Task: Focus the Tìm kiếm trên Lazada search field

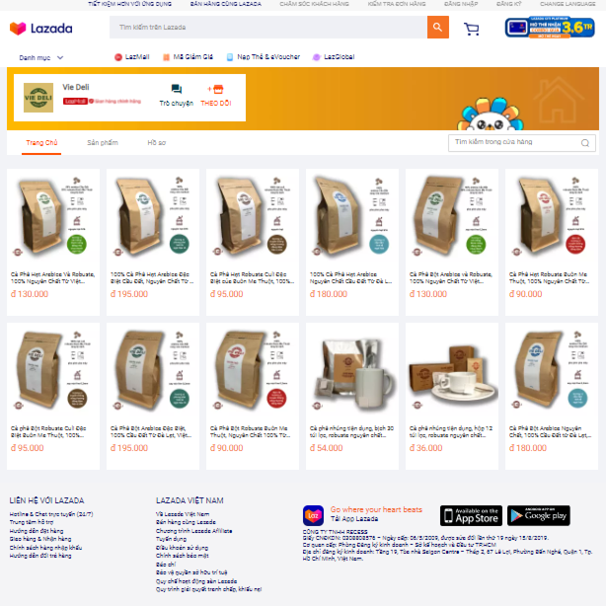Action: click(268, 27)
